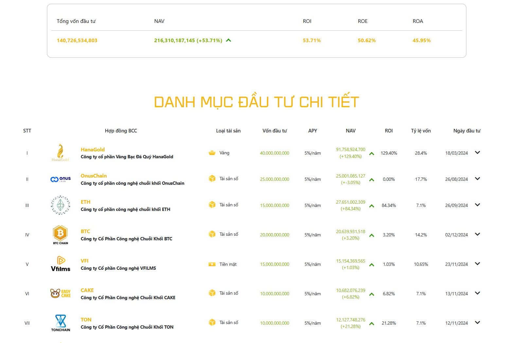This screenshot has width=513, height=343.
Task: Click the ETH diamond logo
Action: (61, 205)
